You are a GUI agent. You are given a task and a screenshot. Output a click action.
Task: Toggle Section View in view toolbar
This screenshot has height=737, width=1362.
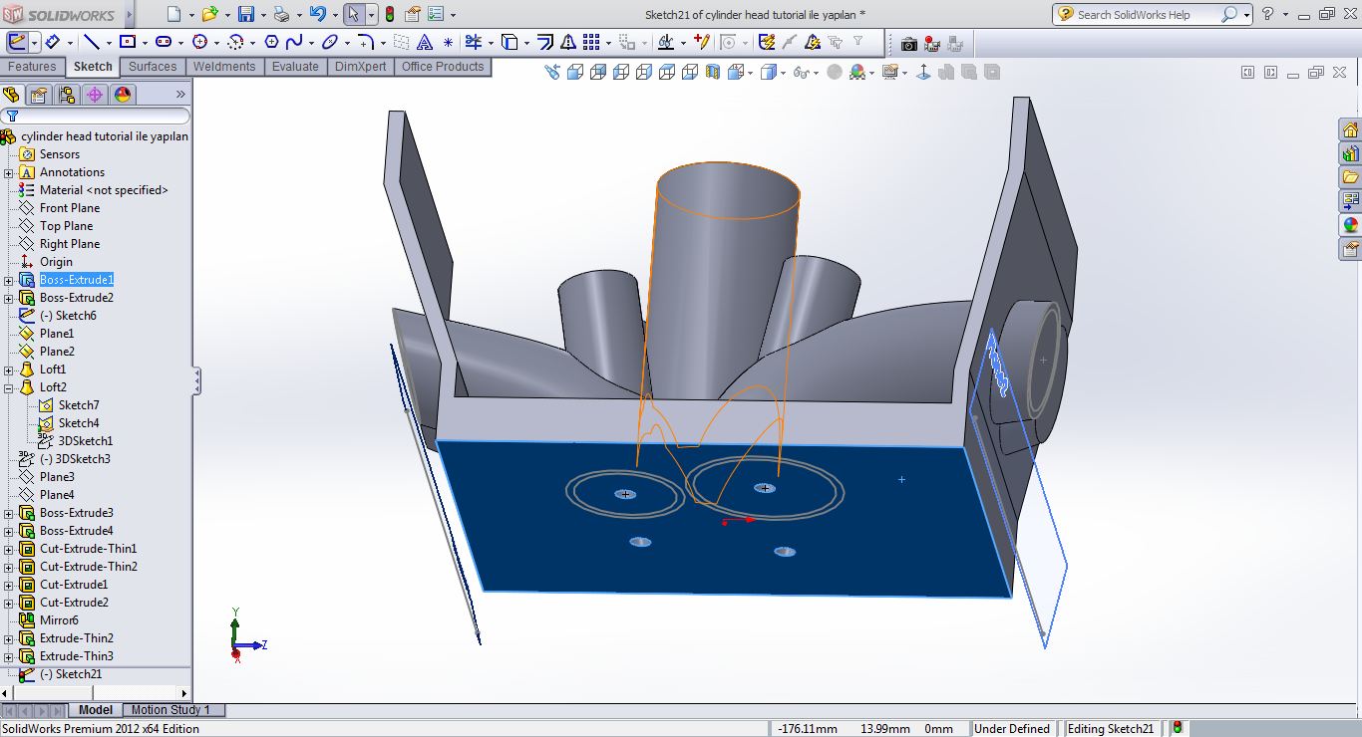point(713,72)
